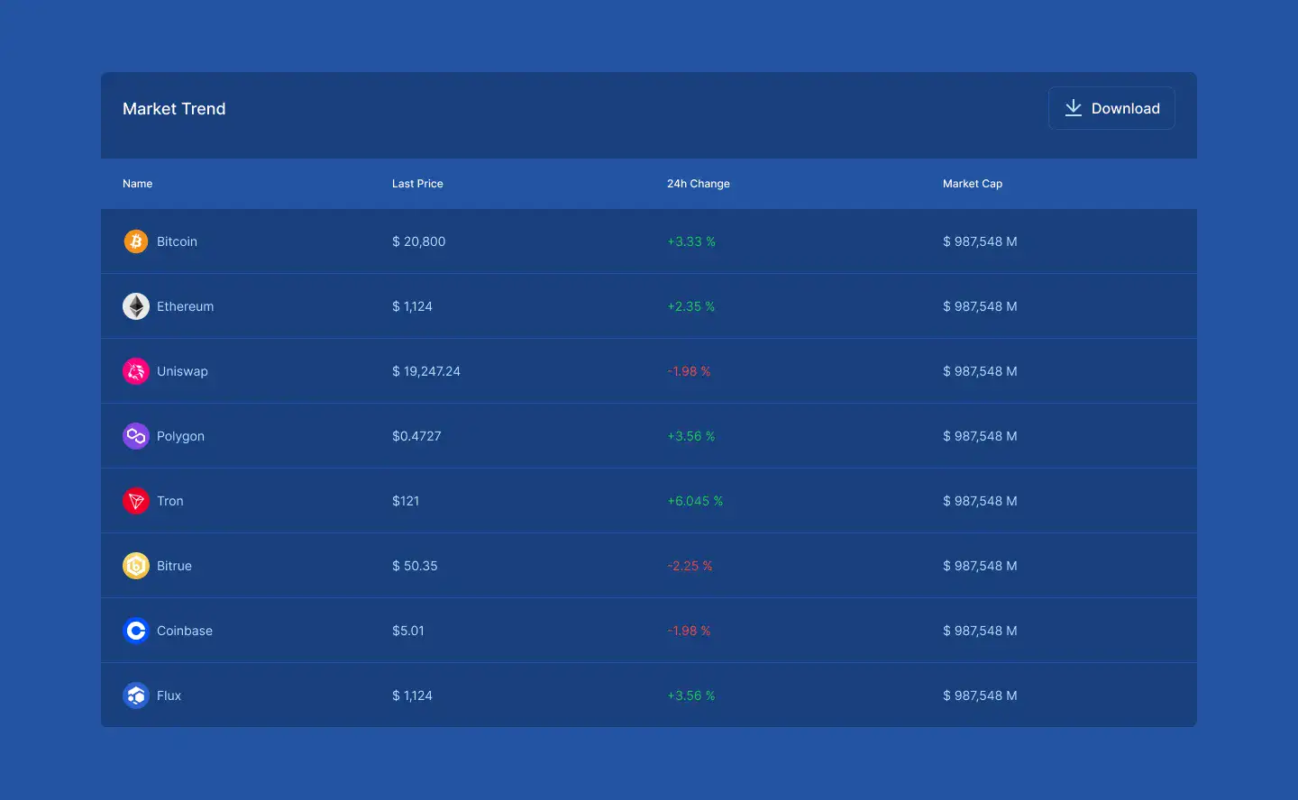This screenshot has height=800, width=1298.
Task: Select the Uniswap name text
Action: (182, 371)
